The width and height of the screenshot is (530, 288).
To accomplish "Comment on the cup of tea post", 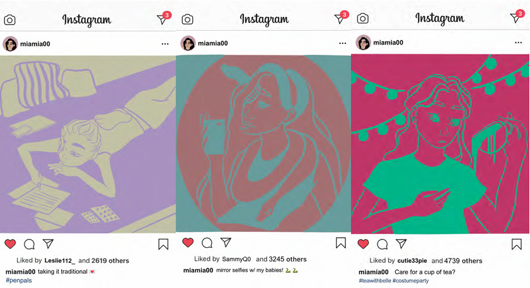I will [383, 244].
